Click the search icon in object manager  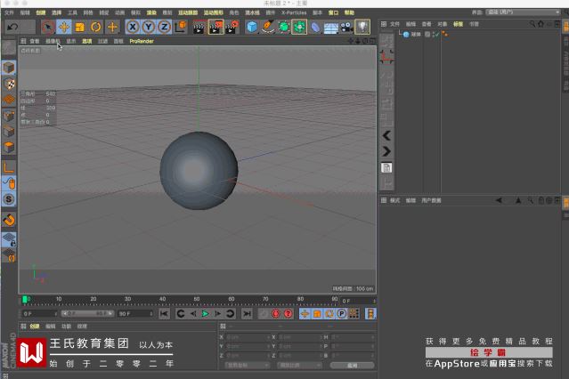(x=532, y=24)
